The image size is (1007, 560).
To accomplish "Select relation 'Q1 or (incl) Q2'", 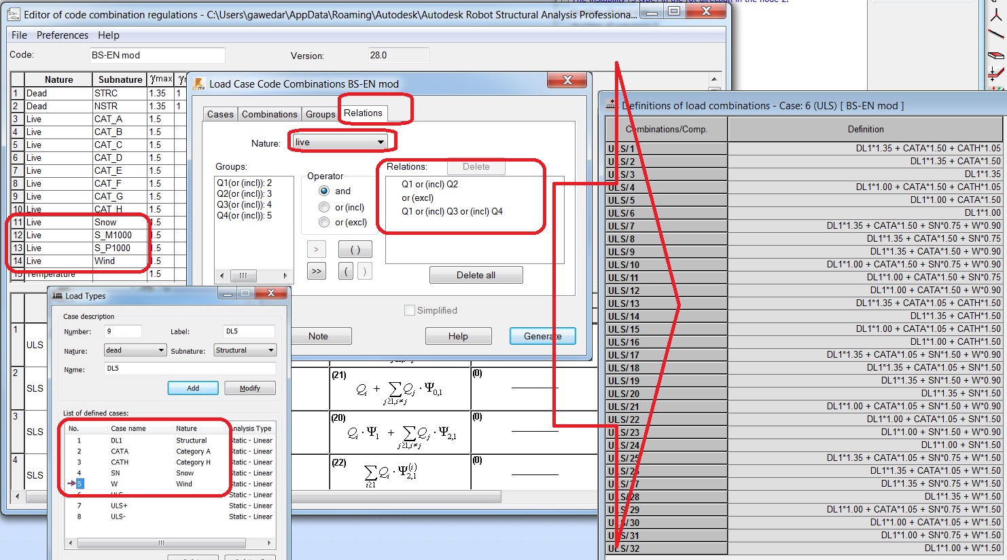I will (x=429, y=184).
